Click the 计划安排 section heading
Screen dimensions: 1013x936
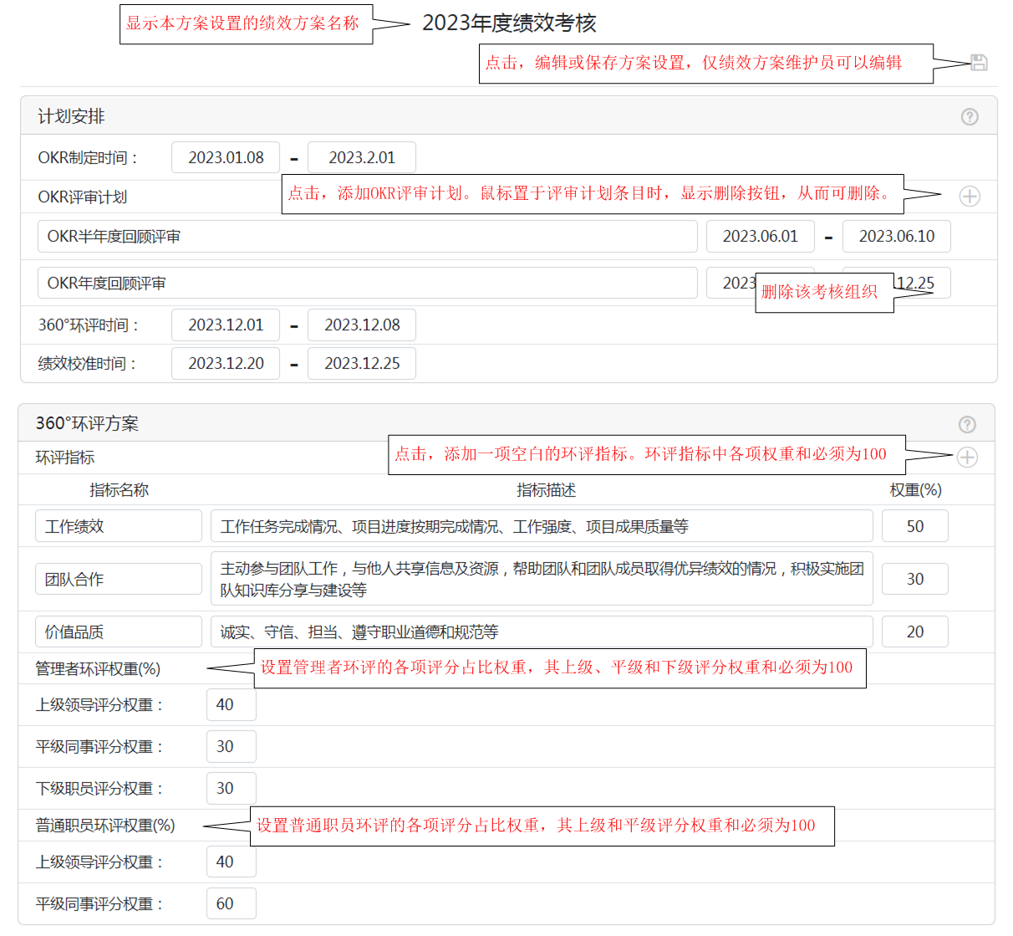pos(71,116)
